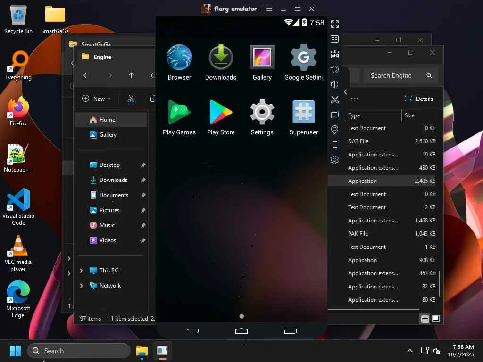Launch the Superuser app
Image resolution: width=483 pixels, height=362 pixels.
pyautogui.click(x=304, y=117)
